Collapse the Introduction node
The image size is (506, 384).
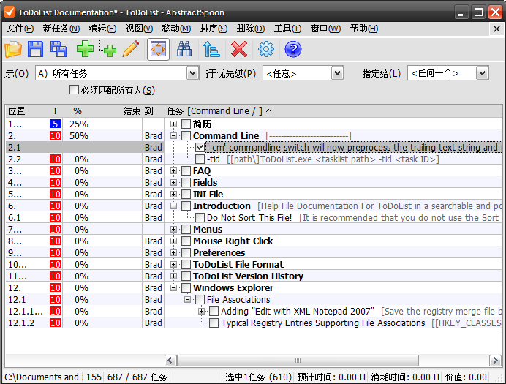(x=173, y=206)
